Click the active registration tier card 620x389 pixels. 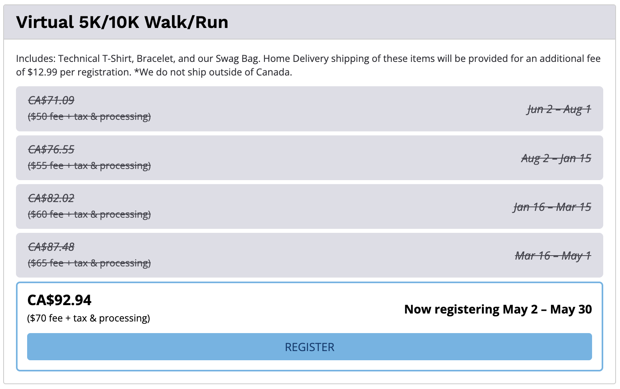pyautogui.click(x=309, y=327)
